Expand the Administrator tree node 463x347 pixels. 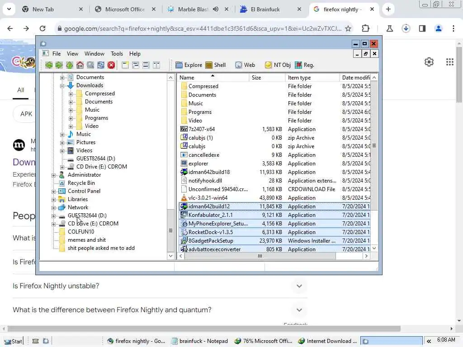[x=53, y=175]
